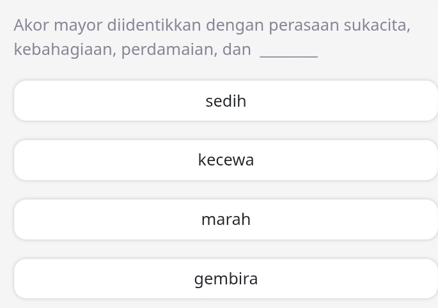Choose the last answer card
The height and width of the screenshot is (308, 438).
click(x=226, y=279)
